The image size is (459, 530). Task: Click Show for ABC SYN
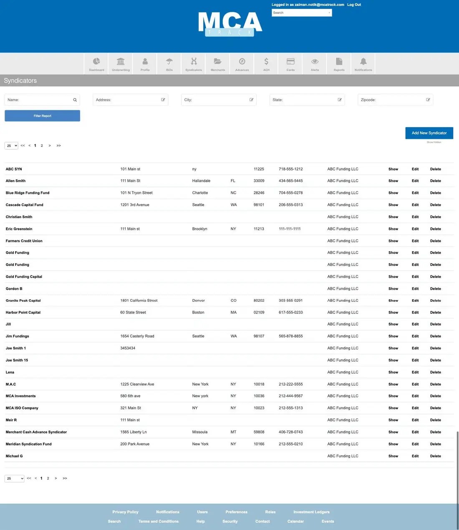coord(393,169)
